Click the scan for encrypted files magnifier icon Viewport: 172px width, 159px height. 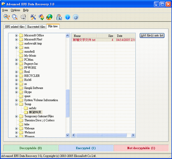pos(15,17)
